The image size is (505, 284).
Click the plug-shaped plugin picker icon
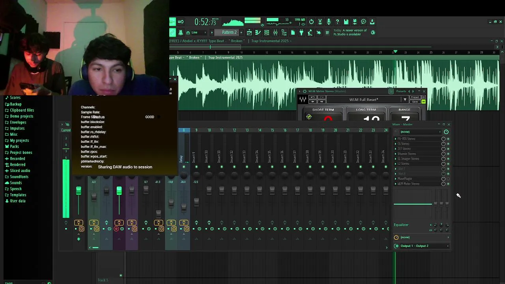click(301, 32)
